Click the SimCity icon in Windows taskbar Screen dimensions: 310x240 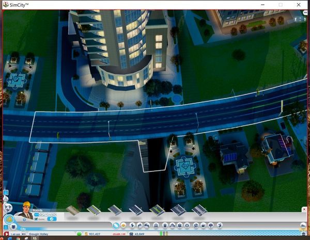[35, 238]
